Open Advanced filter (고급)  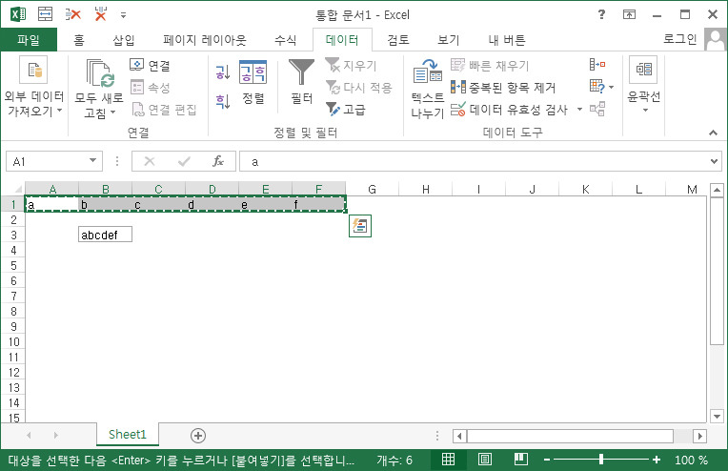(x=346, y=109)
